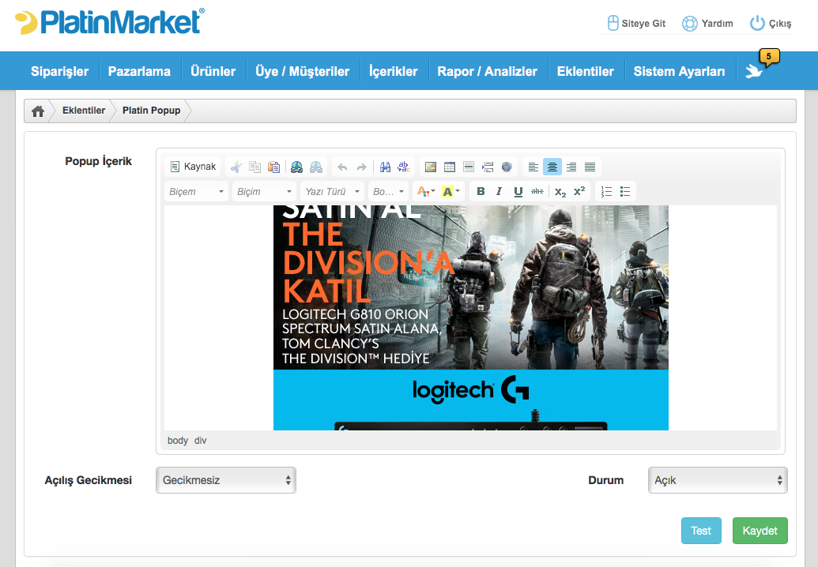Screen dimensions: 818x567
Task: Toggle bulleted list
Action: tap(625, 192)
